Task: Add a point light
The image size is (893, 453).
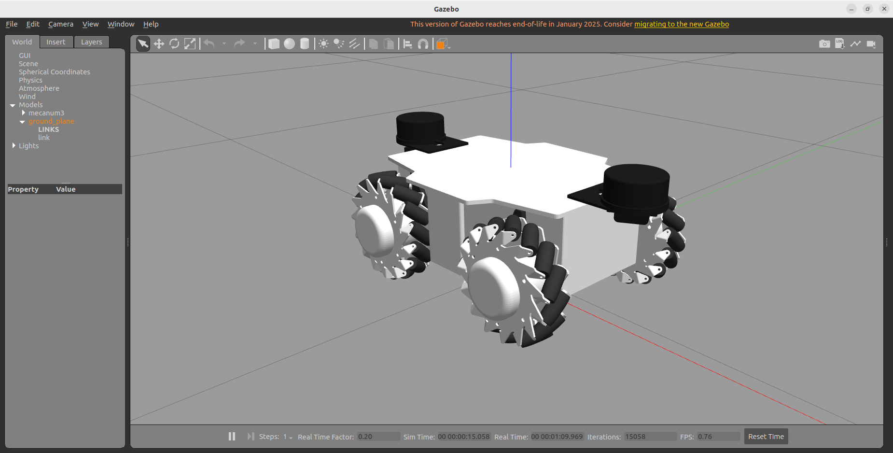Action: pos(323,44)
